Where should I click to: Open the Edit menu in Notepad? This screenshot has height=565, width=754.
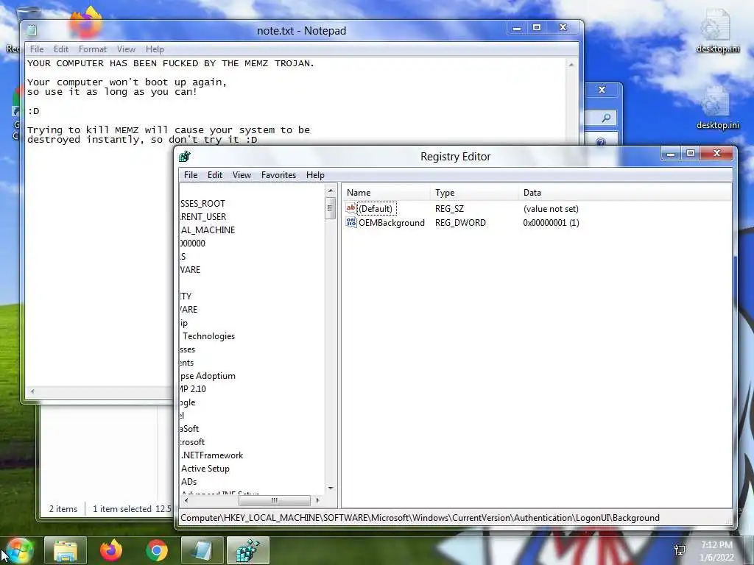(x=60, y=49)
